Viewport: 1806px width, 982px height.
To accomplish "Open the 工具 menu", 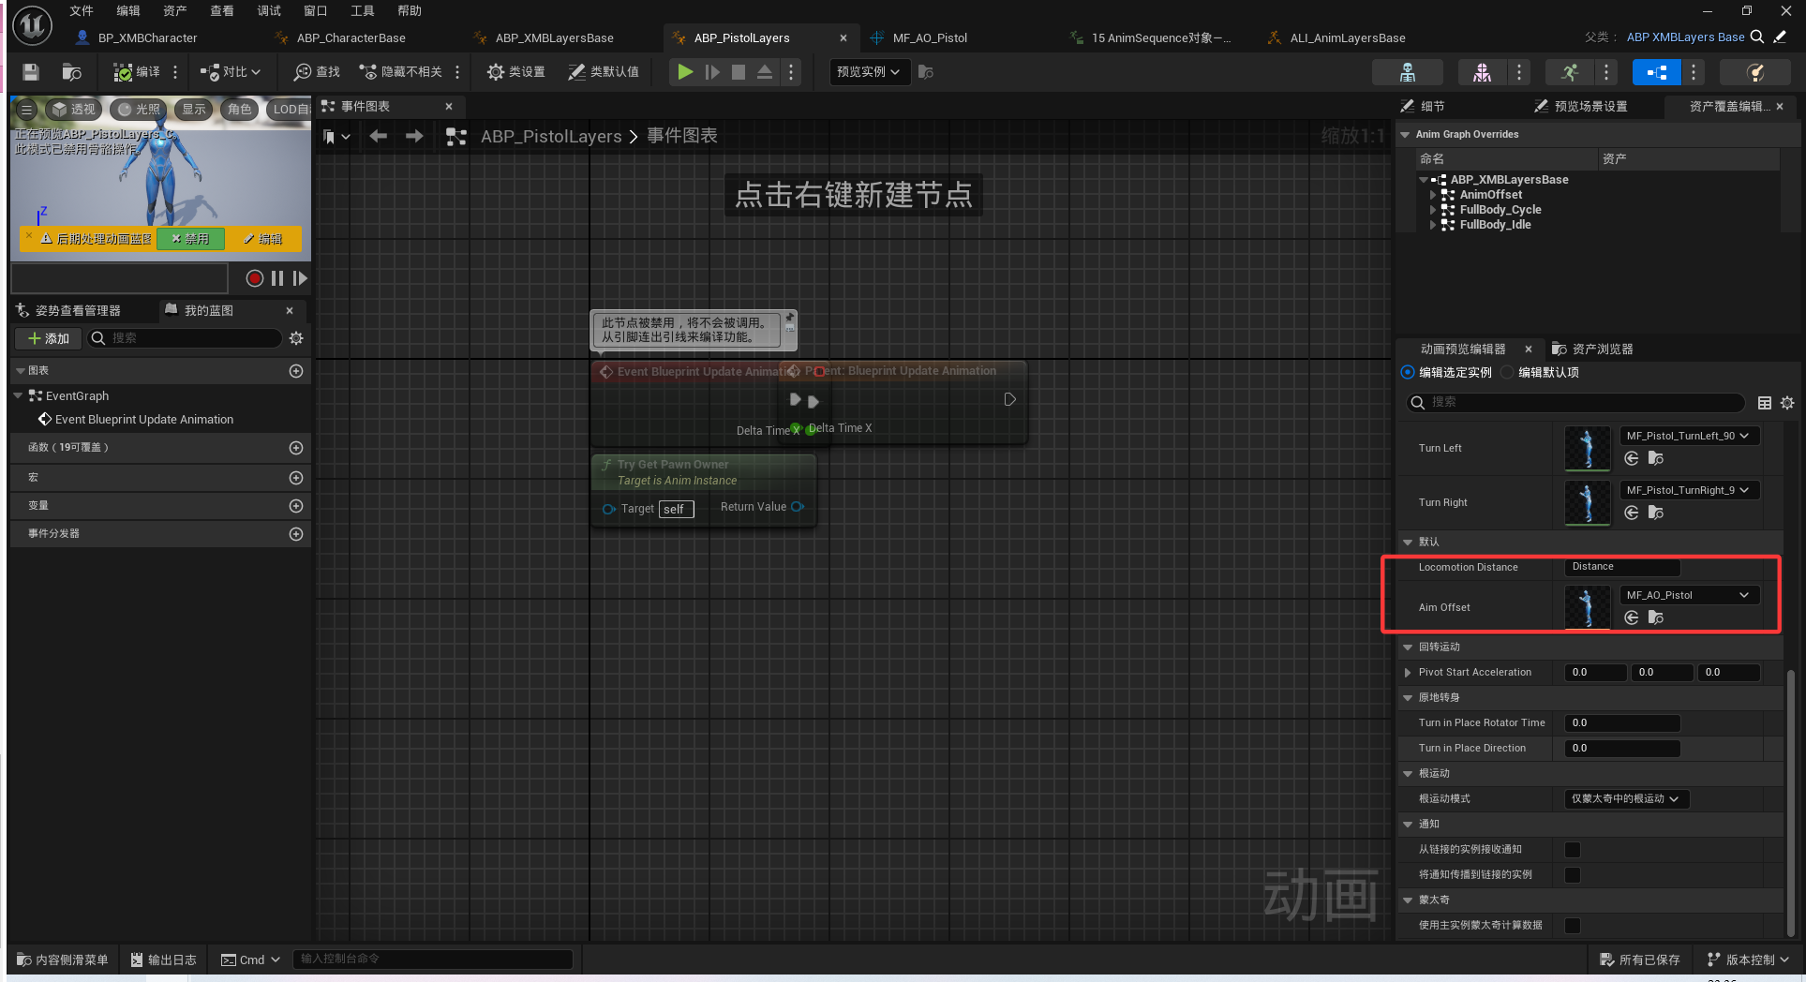I will [x=363, y=11].
